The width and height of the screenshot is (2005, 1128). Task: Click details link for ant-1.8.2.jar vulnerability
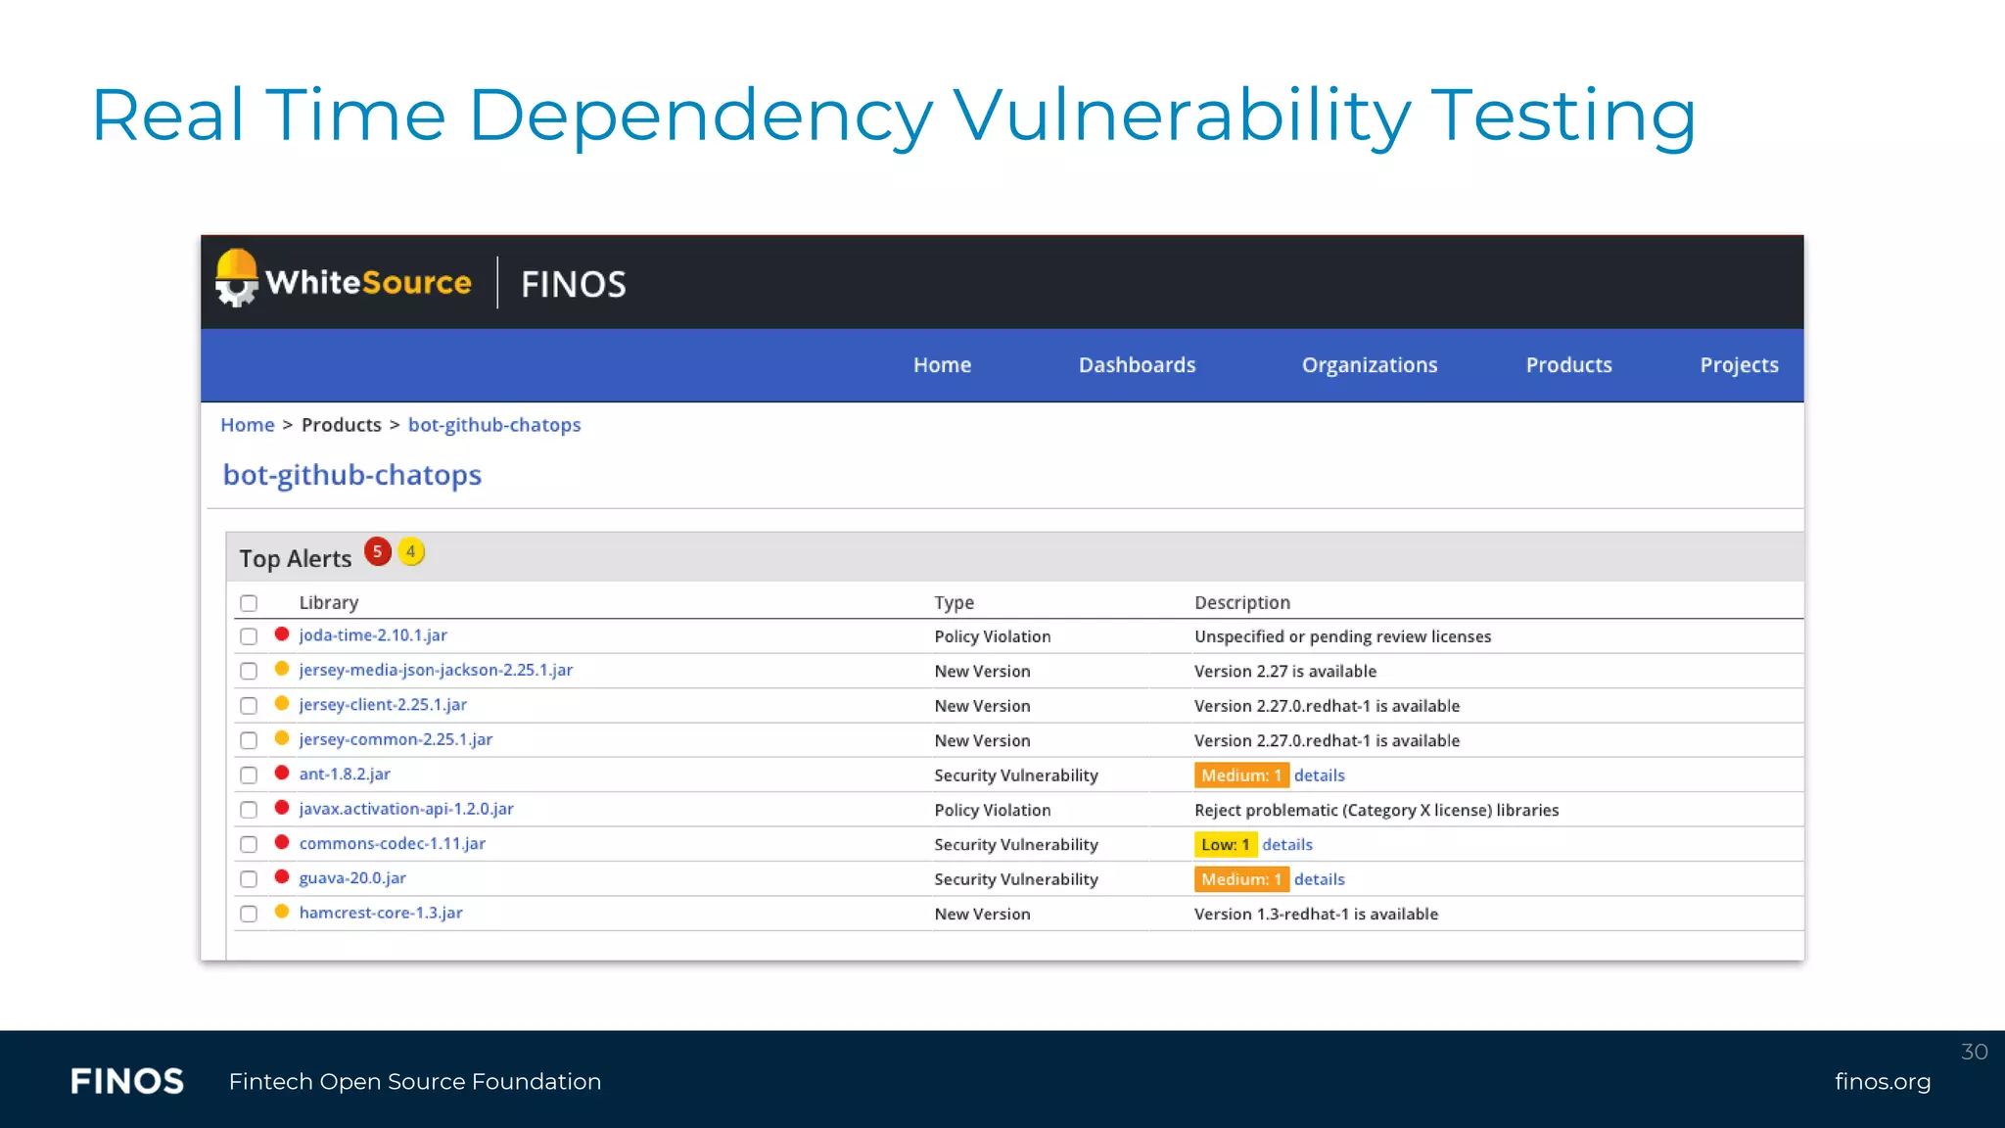pos(1320,775)
